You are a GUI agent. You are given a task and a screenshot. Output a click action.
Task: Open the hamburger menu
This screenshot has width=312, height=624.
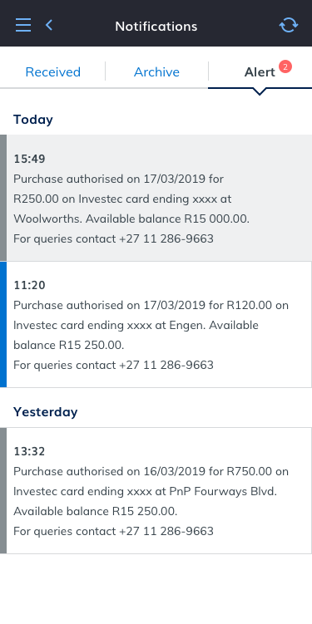23,25
